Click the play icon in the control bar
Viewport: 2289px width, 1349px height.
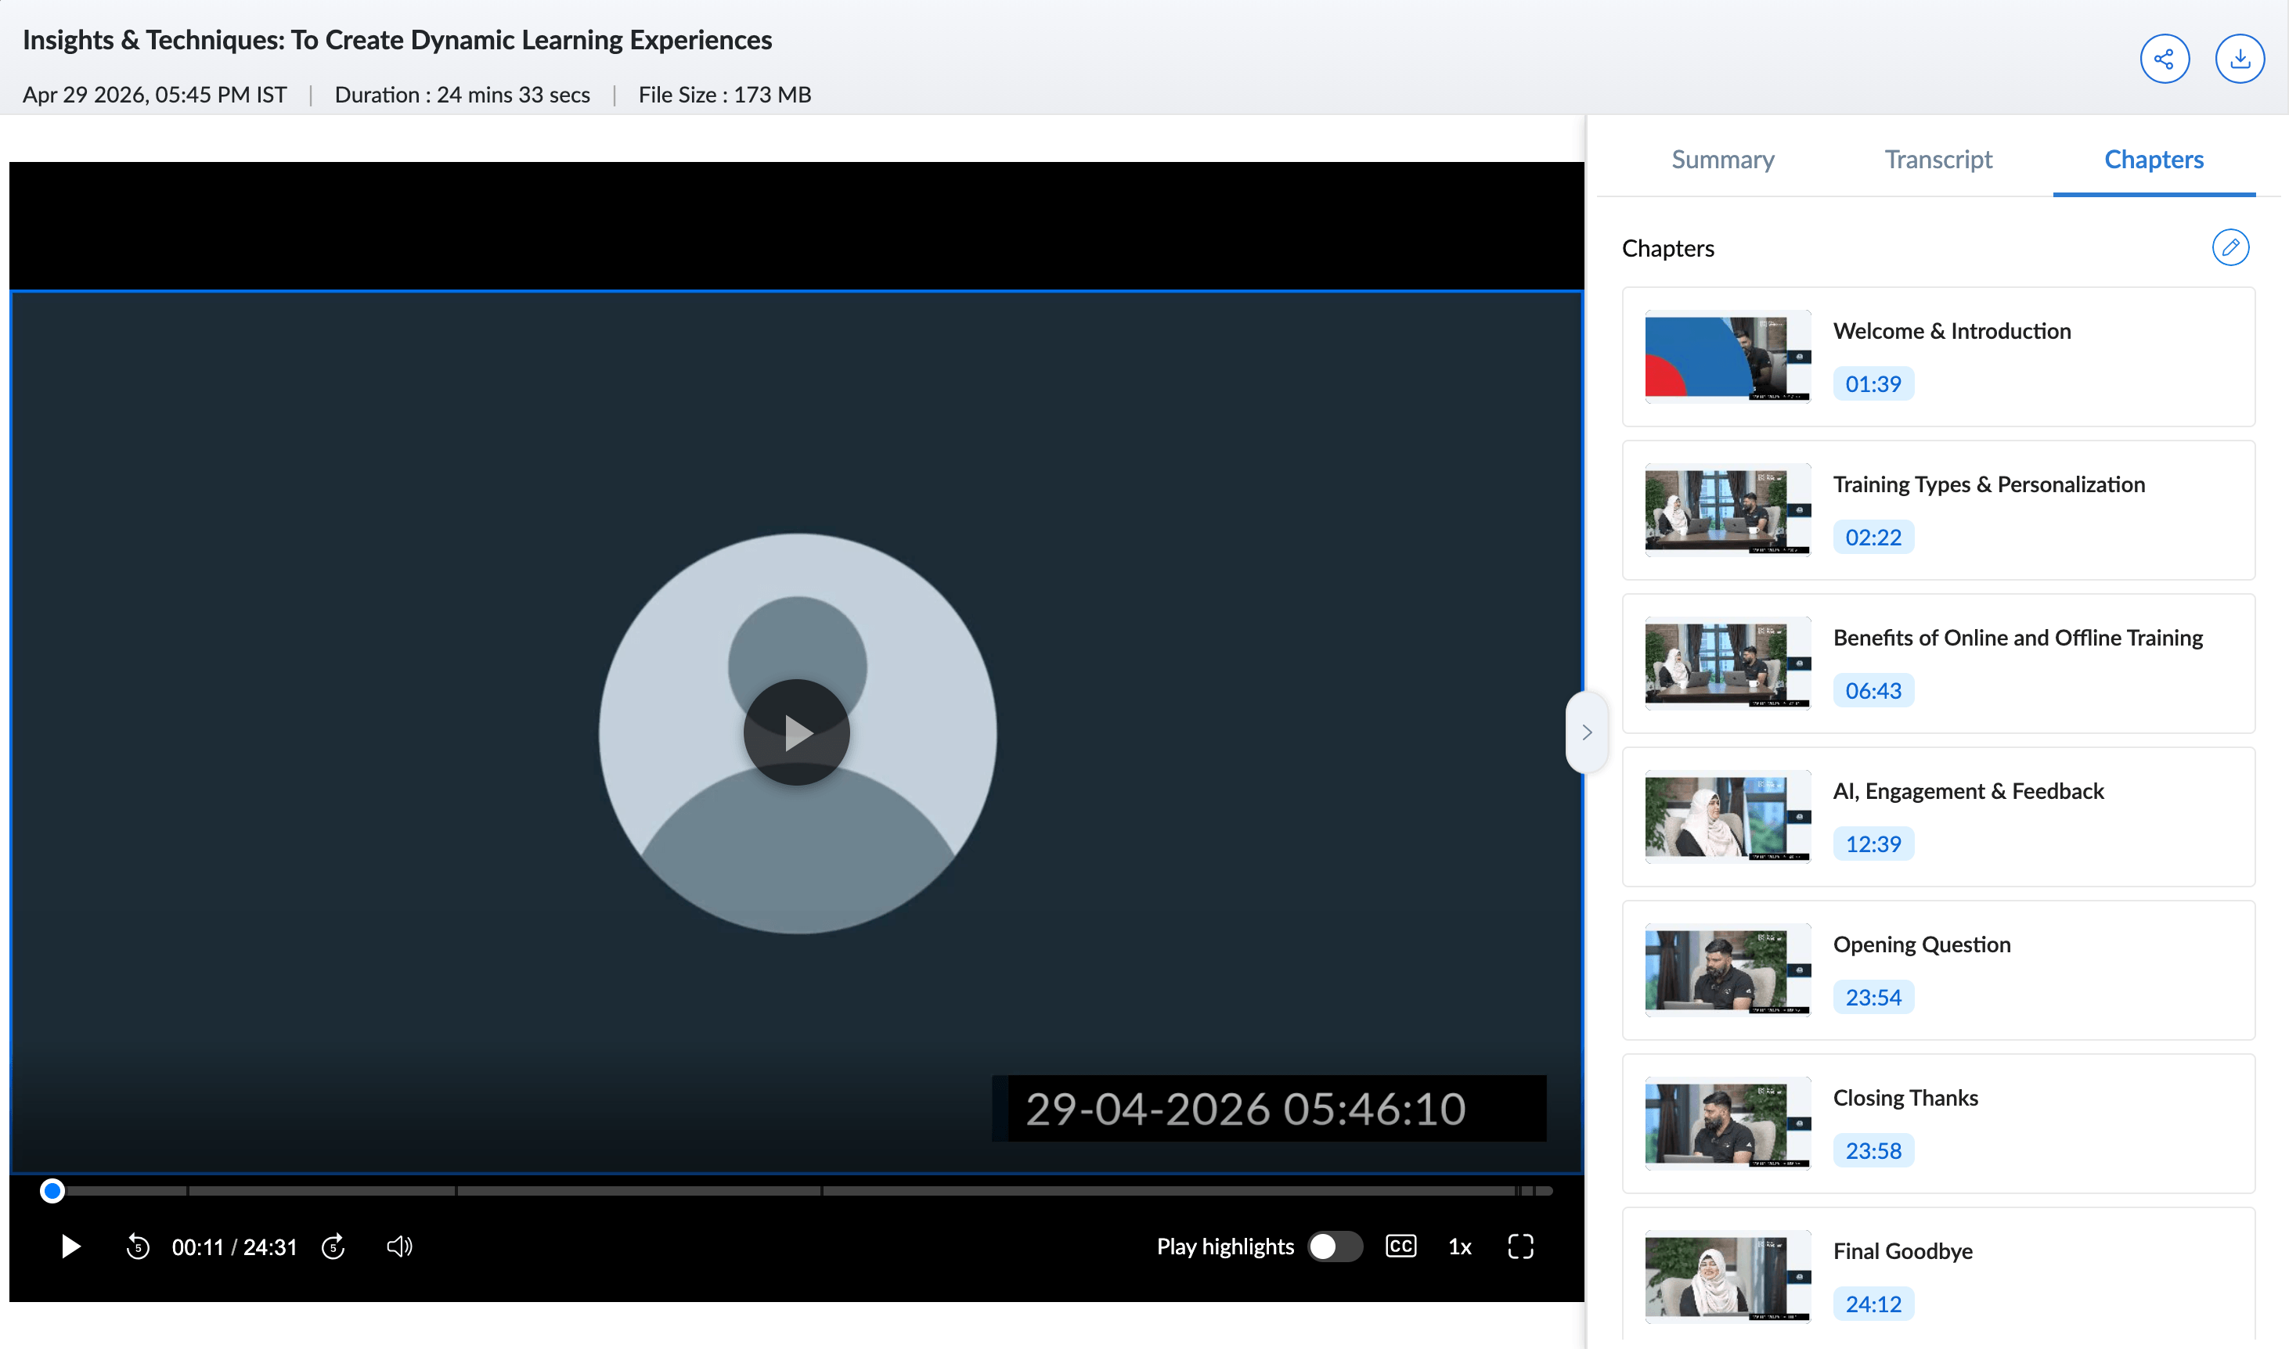pyautogui.click(x=70, y=1246)
